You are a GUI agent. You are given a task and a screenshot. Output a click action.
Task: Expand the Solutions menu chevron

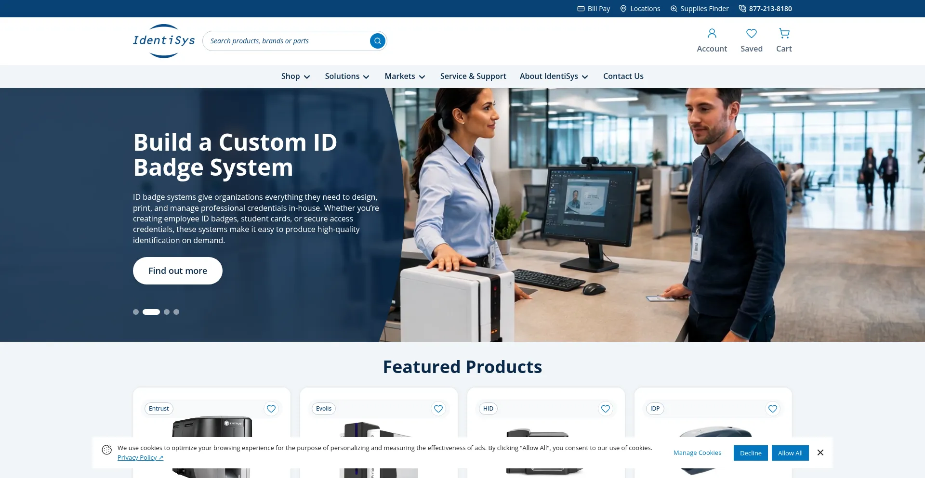[x=366, y=77]
